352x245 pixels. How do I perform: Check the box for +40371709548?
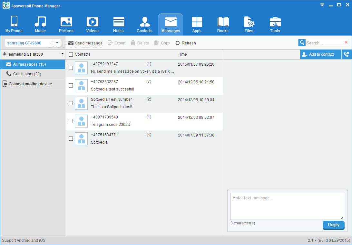tap(71, 121)
